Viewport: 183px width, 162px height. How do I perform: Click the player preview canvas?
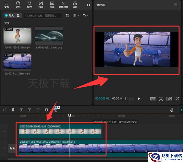pyautogui.click(x=137, y=49)
